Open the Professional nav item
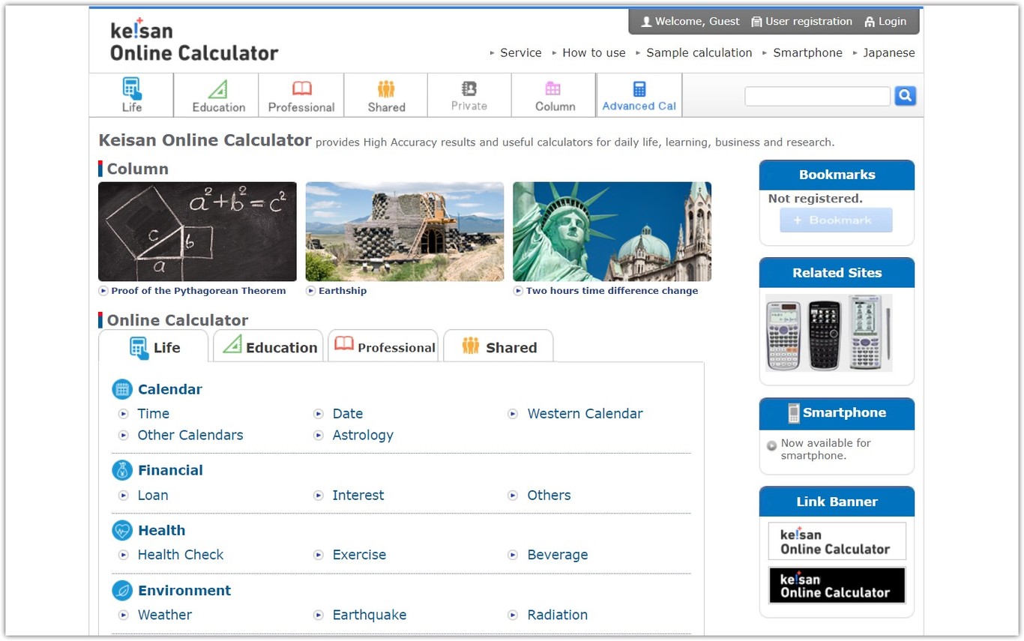Image resolution: width=1024 pixels, height=641 pixels. (301, 95)
